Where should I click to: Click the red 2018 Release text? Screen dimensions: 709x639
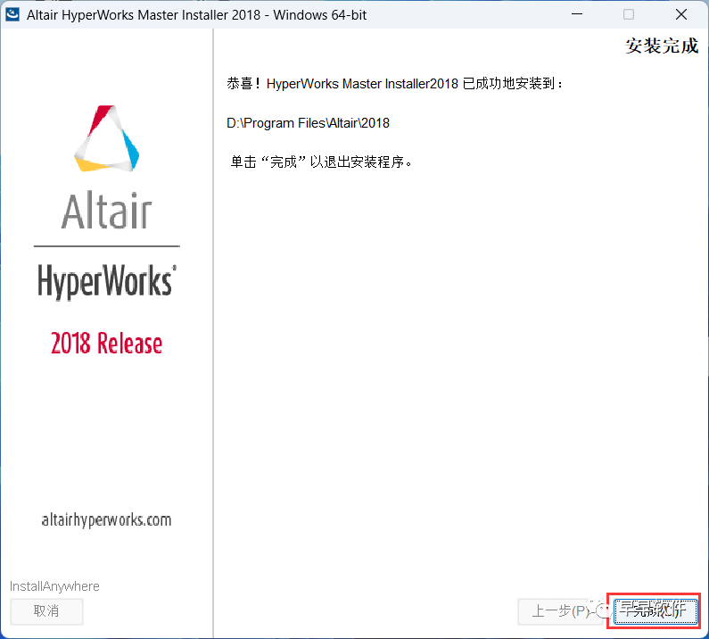pyautogui.click(x=106, y=344)
